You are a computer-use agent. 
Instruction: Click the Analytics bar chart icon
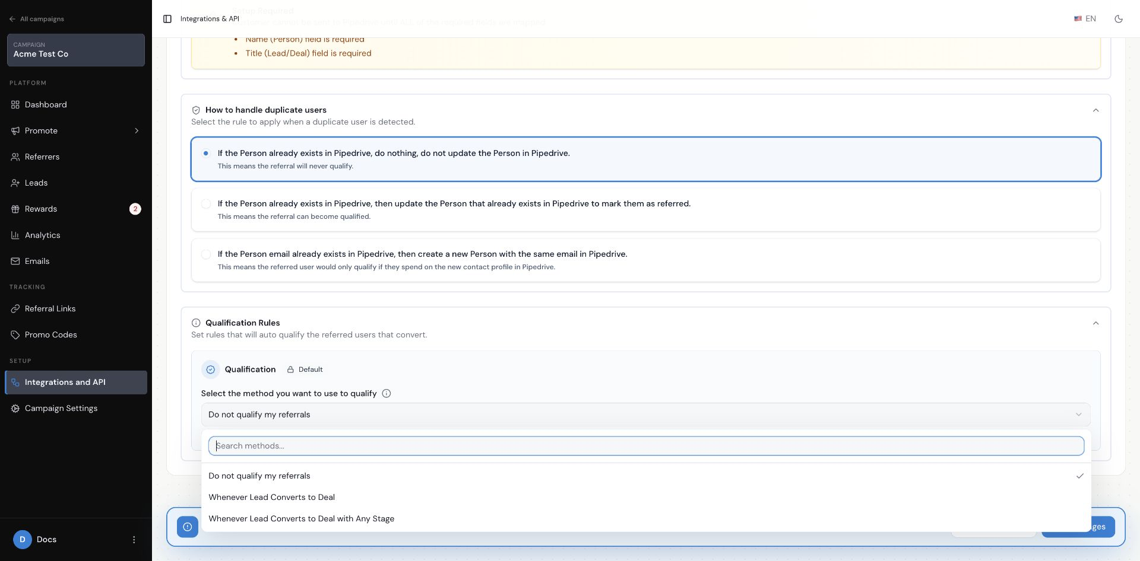[x=15, y=235]
